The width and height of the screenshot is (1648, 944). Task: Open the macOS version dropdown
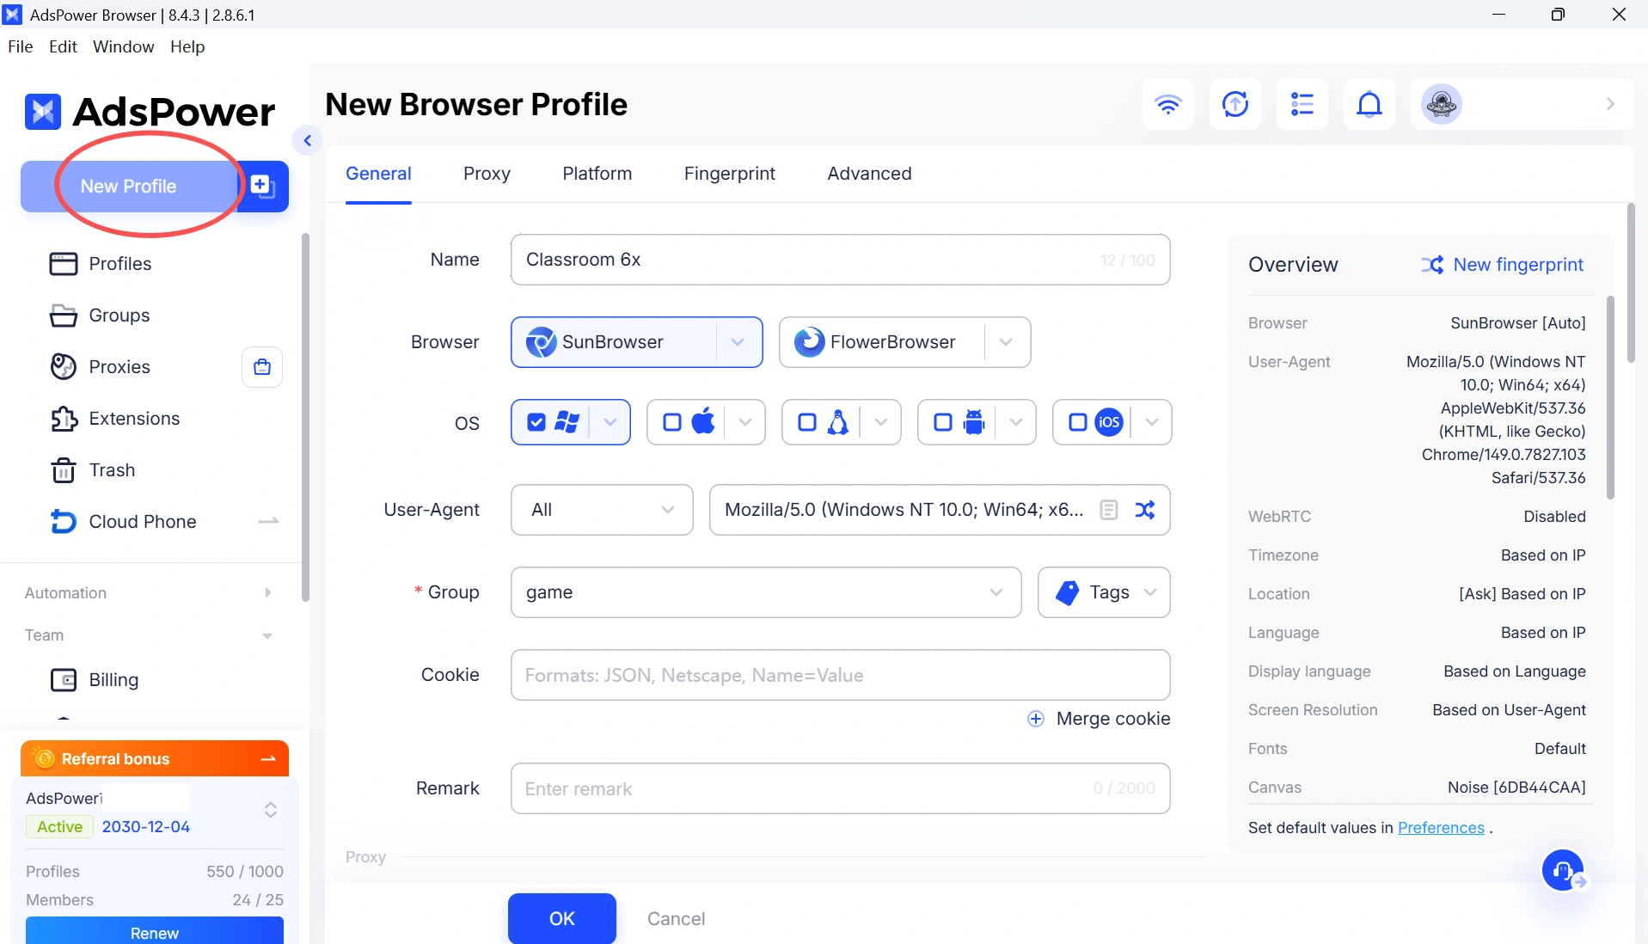[745, 422]
